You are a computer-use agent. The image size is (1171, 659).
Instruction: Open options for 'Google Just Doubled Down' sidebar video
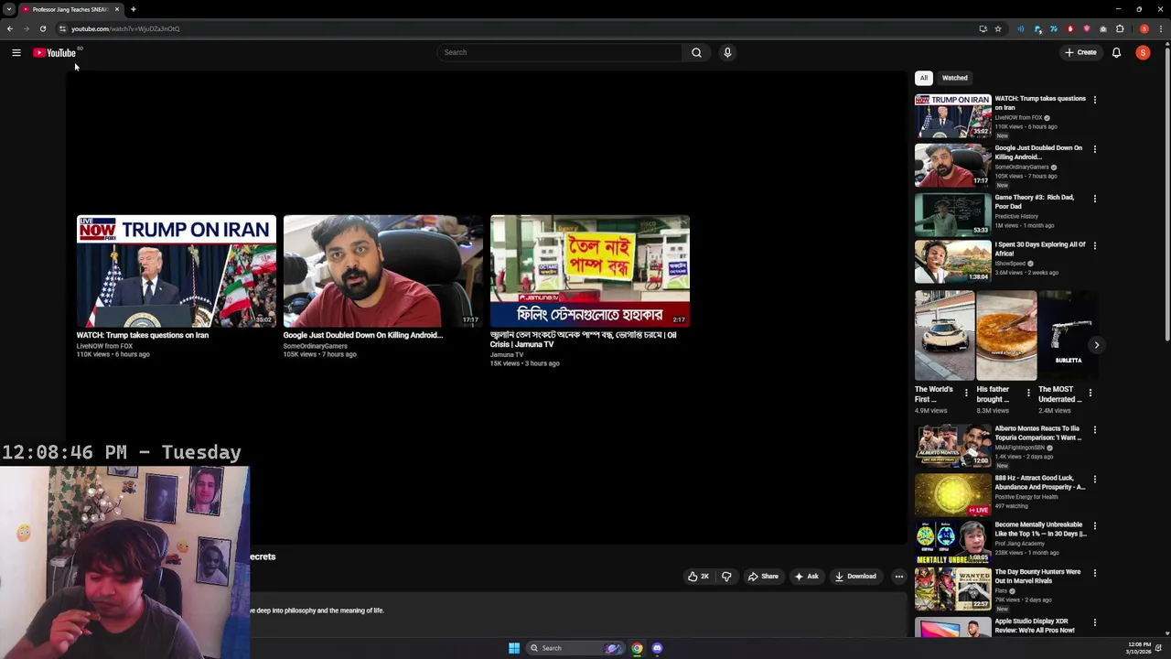(x=1095, y=149)
